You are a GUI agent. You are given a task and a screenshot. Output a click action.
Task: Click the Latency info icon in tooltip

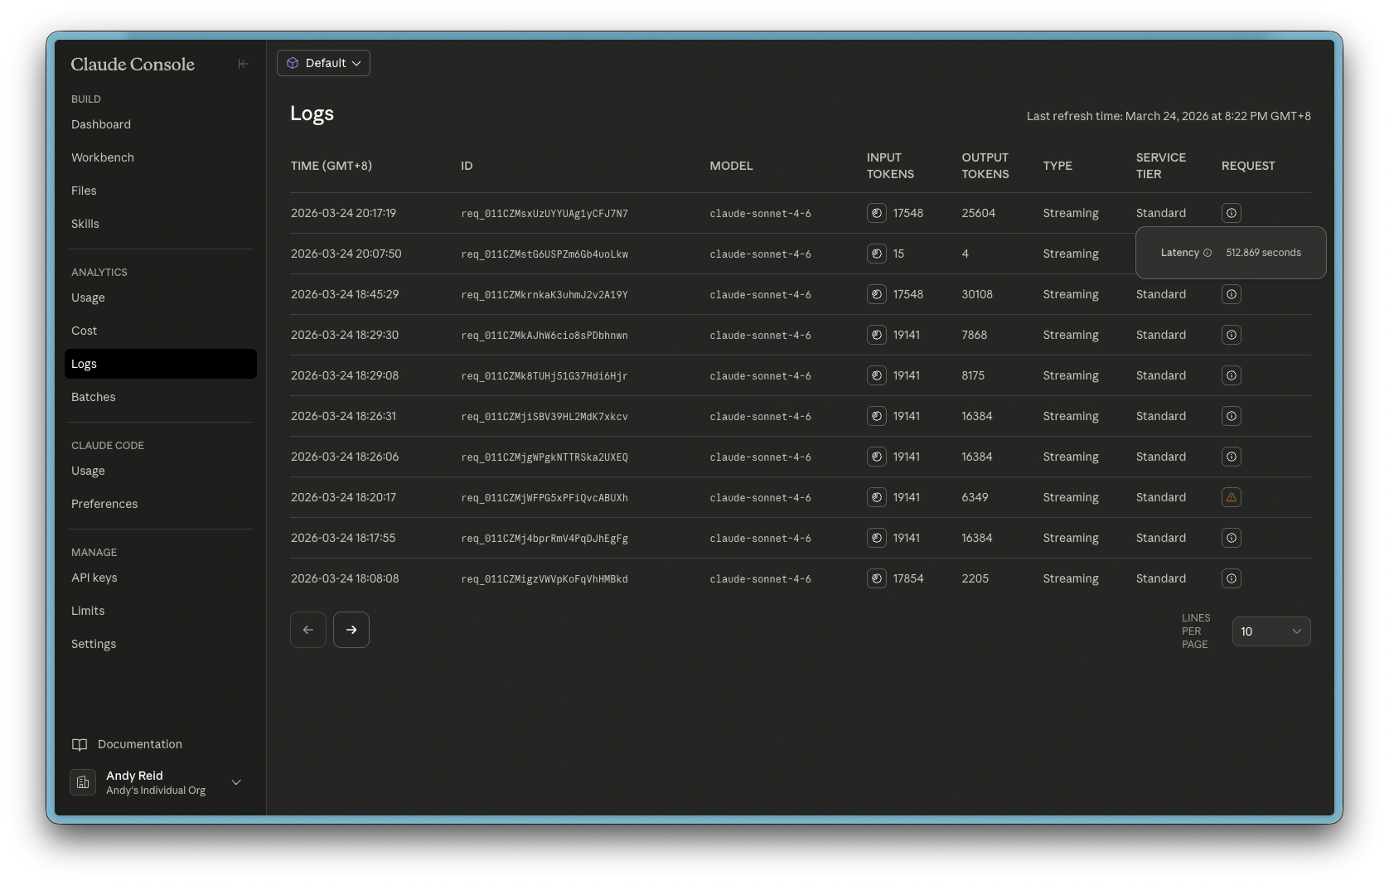[1207, 253]
